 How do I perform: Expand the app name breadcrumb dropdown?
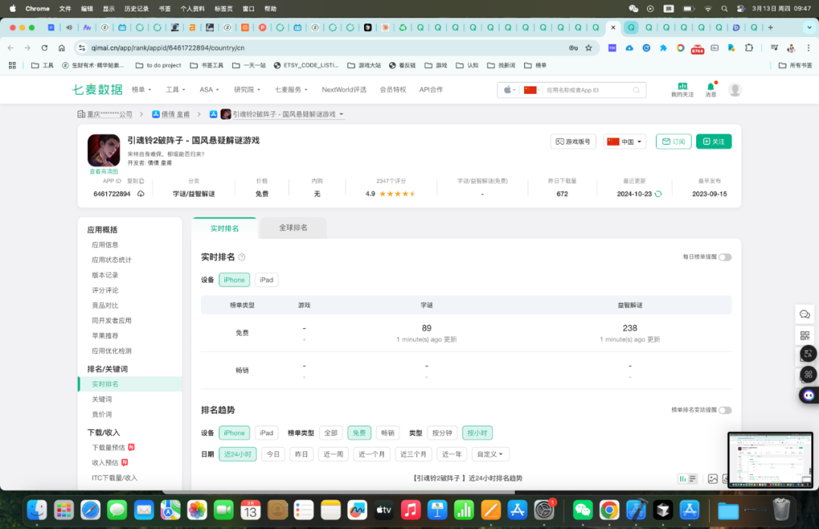tap(341, 114)
